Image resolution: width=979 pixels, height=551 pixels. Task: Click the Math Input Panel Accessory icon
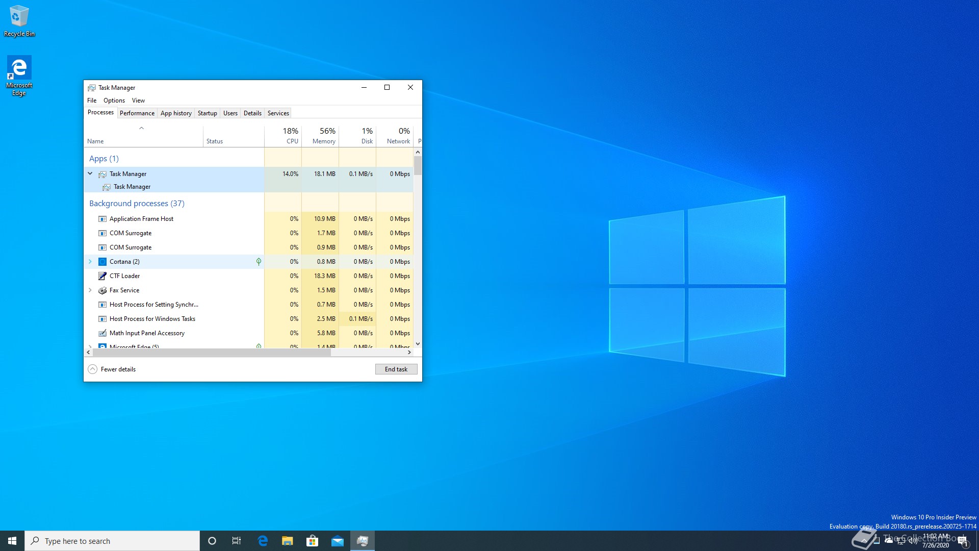click(102, 333)
